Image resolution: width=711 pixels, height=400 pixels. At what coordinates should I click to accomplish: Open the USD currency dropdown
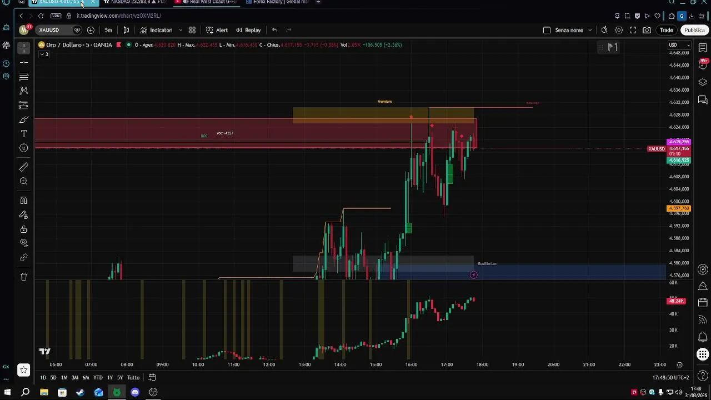tap(679, 45)
